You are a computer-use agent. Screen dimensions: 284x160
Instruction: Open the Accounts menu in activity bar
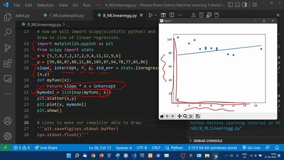tap(8, 121)
